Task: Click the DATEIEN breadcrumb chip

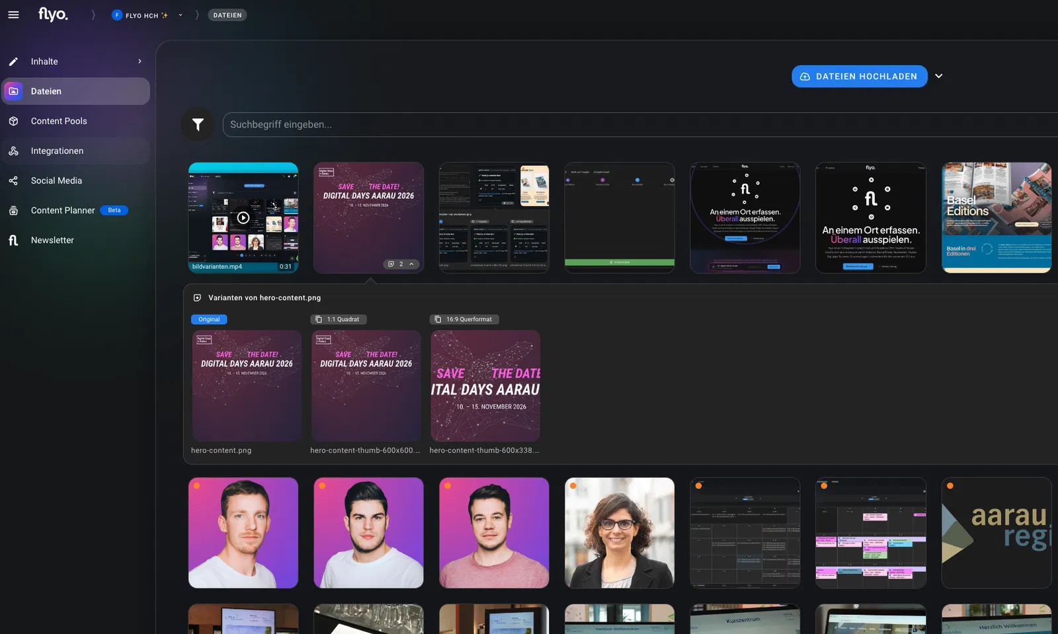Action: 227,15
